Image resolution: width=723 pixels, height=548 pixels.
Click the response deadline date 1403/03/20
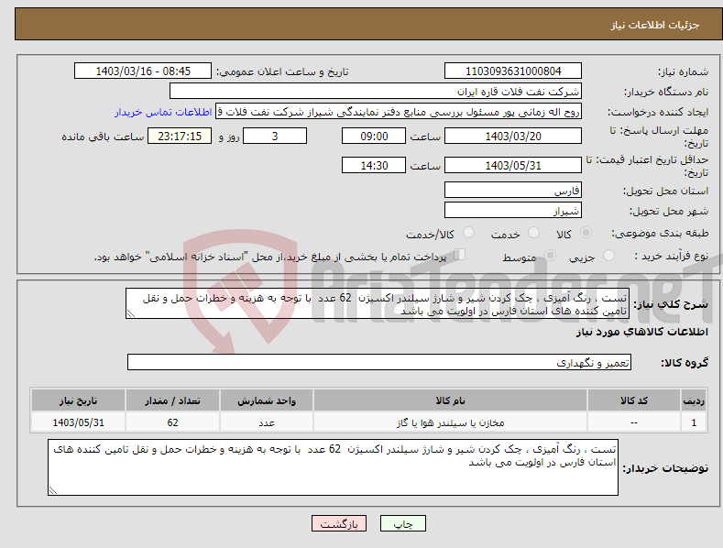[513, 136]
